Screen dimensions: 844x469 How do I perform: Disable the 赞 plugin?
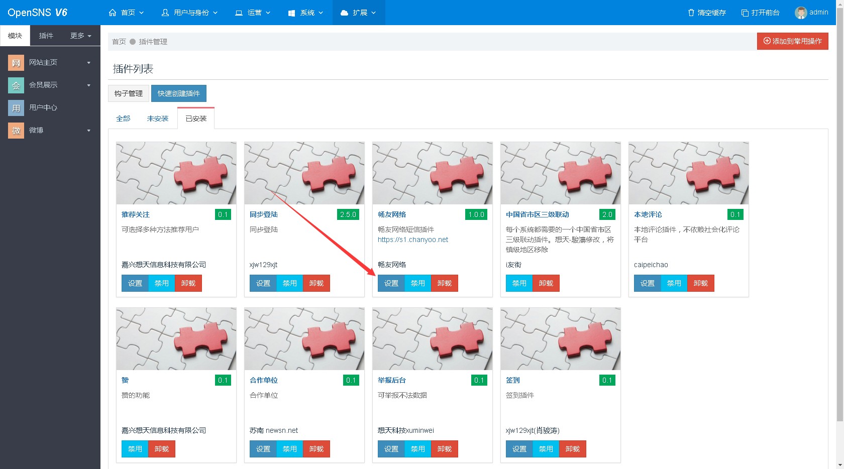pos(135,449)
